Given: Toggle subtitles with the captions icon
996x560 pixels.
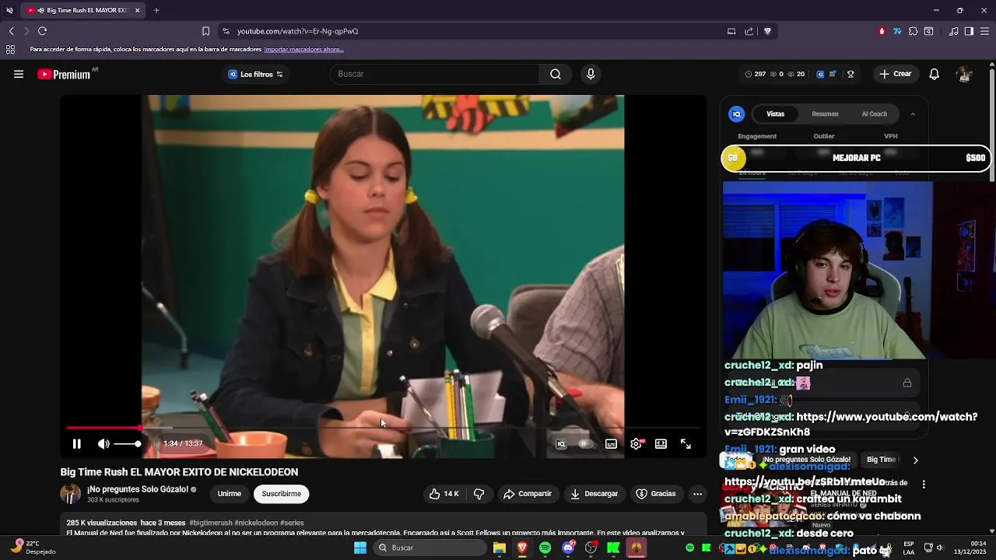Looking at the screenshot, I should click(x=611, y=444).
